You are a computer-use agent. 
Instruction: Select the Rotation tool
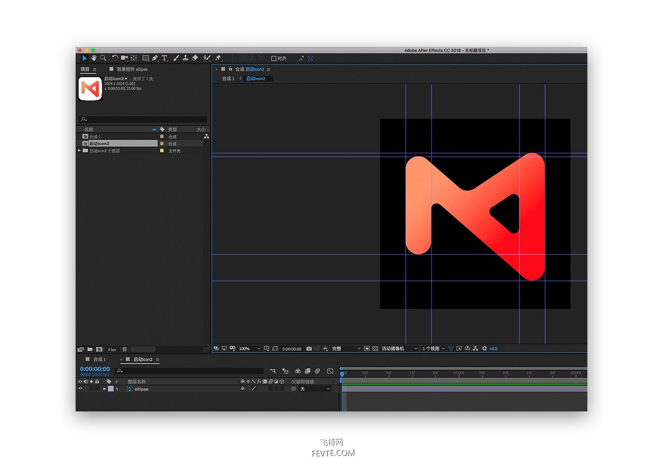tap(115, 58)
